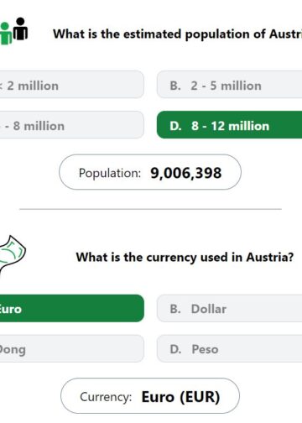Choose answer D. Peso
This screenshot has height=423, width=302.
(229, 348)
